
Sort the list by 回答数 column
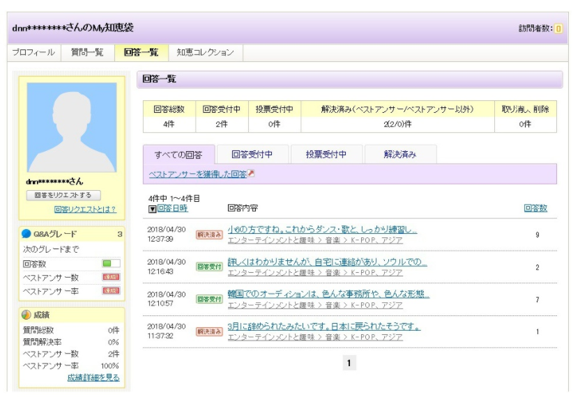click(535, 208)
